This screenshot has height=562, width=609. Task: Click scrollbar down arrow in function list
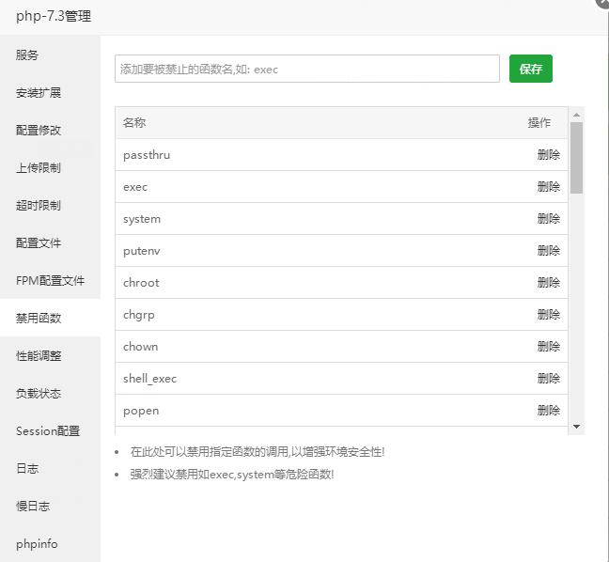tap(577, 427)
